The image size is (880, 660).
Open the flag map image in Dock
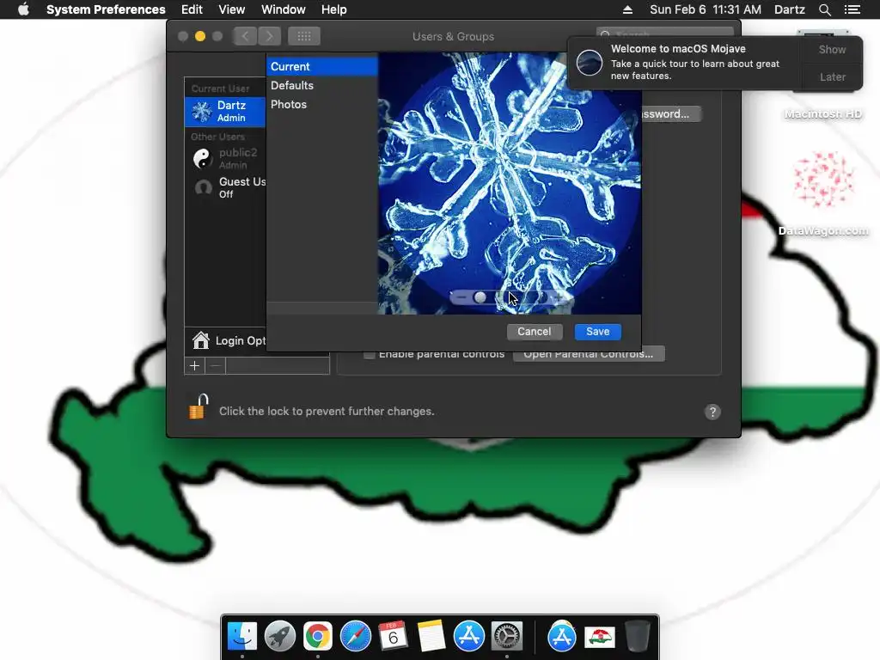600,638
